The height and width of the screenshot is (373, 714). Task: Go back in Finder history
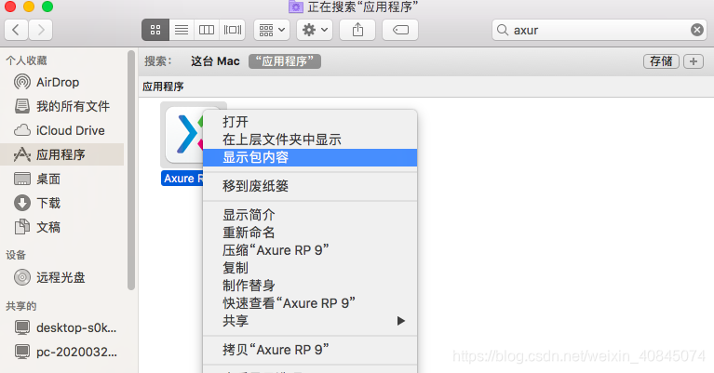pyautogui.click(x=16, y=30)
